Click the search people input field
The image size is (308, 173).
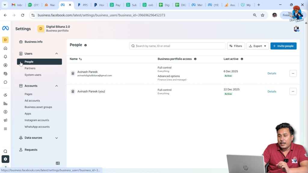pyautogui.click(x=177, y=46)
